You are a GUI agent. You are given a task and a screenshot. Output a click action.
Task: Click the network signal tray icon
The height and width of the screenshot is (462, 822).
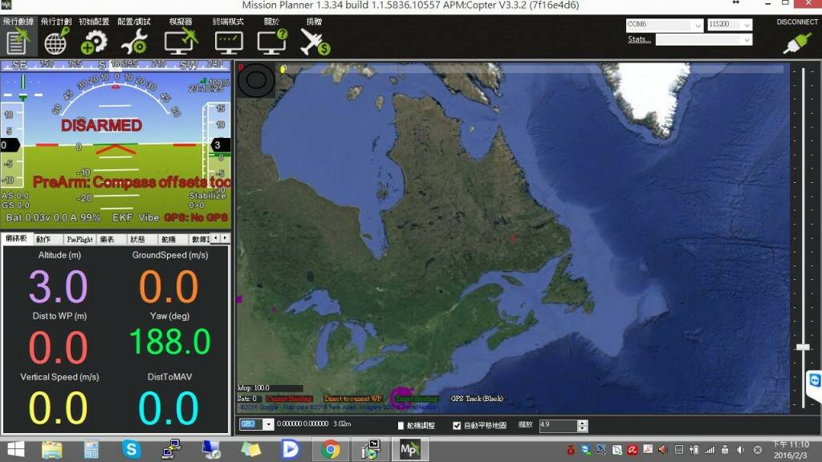click(x=710, y=450)
